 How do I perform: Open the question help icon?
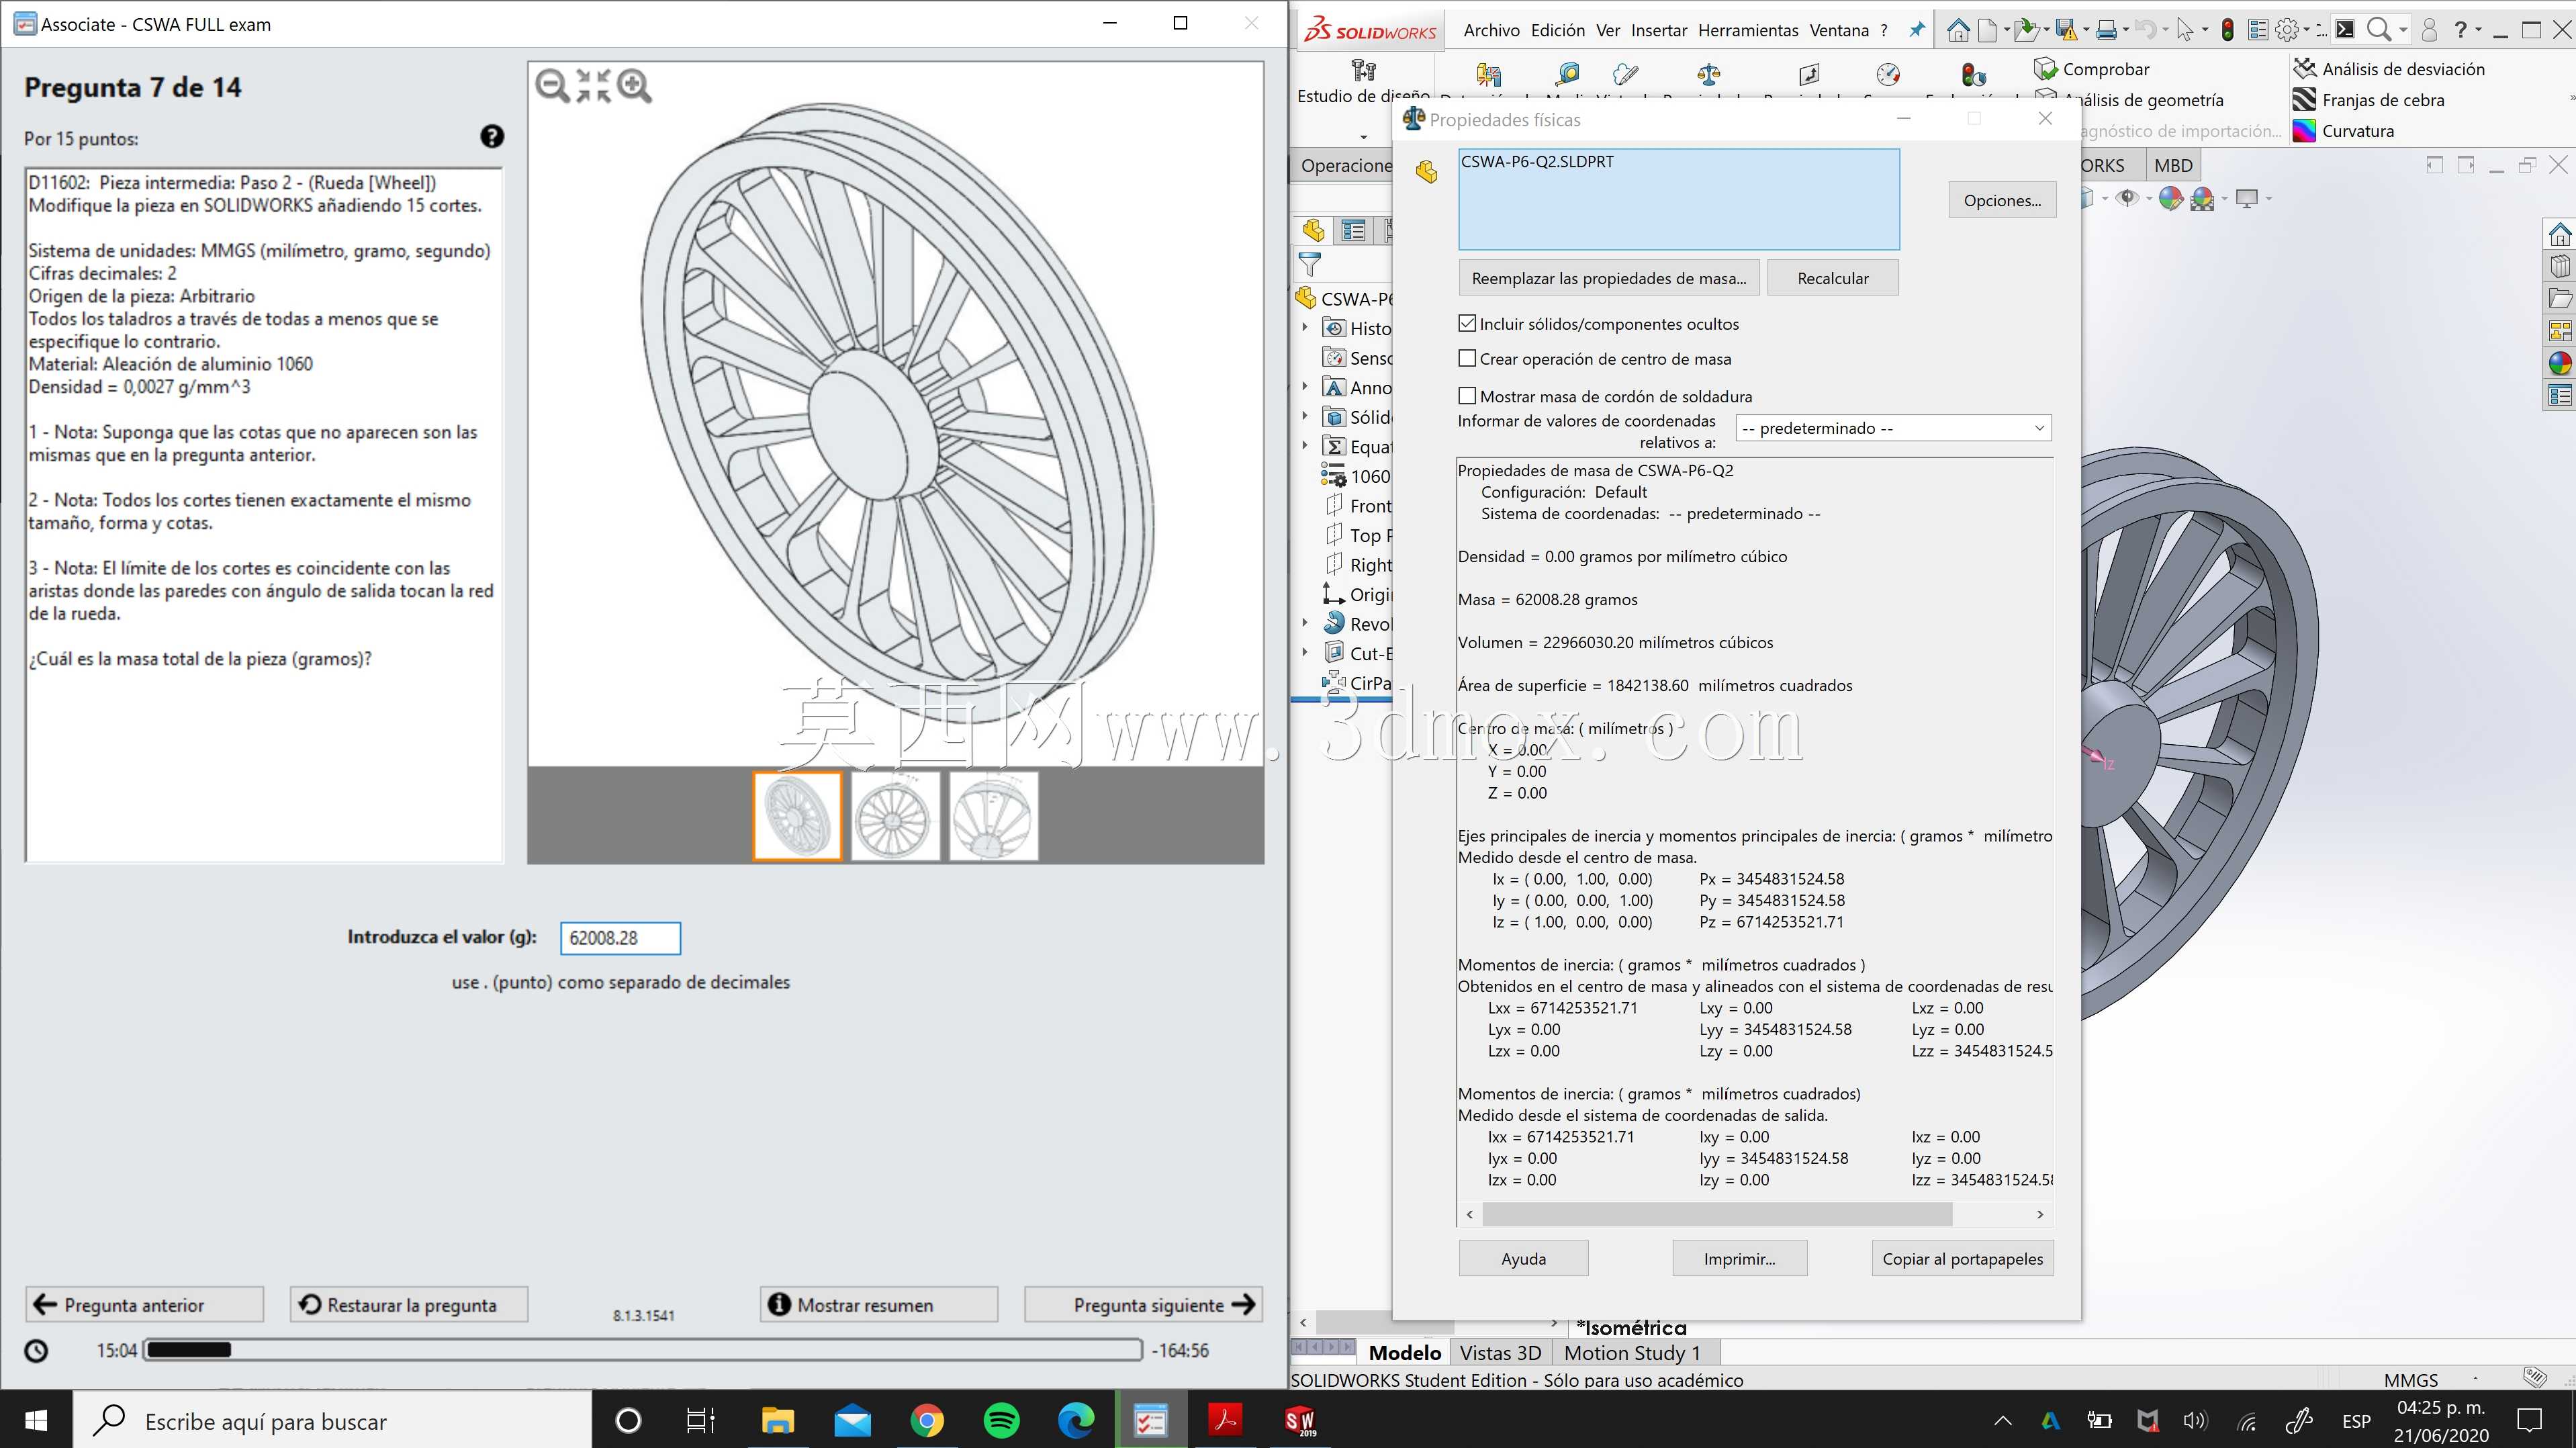(492, 137)
